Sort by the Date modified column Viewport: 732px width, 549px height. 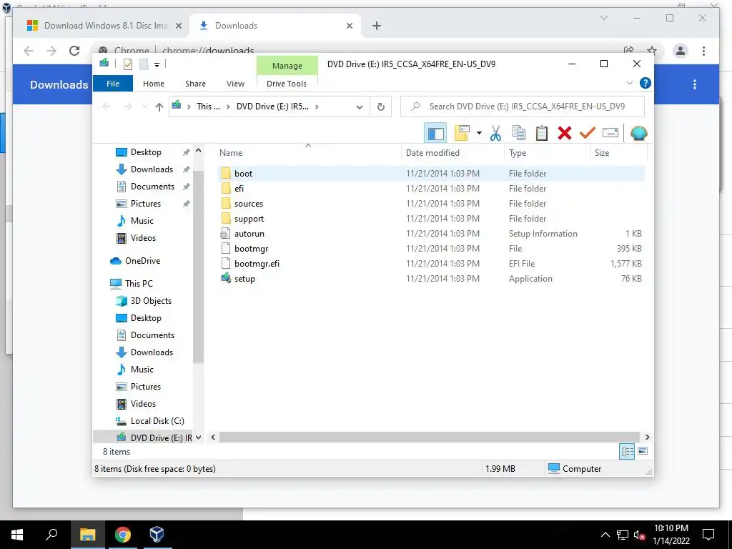pos(452,153)
